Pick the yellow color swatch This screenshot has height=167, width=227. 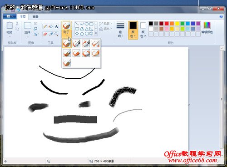(177, 24)
